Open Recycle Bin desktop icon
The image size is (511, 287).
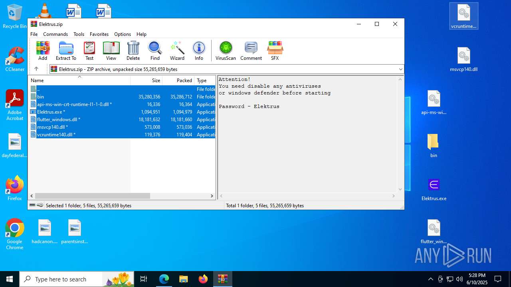pyautogui.click(x=15, y=17)
